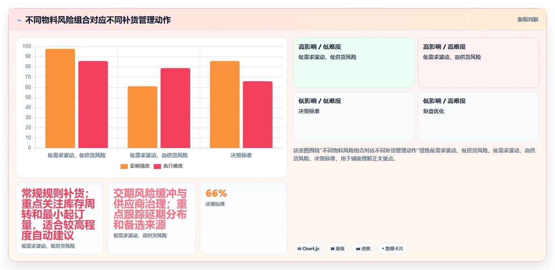
Task: Click orange 影响强度 bar for 低需求波动、低供货风险
Action: (x=60, y=98)
